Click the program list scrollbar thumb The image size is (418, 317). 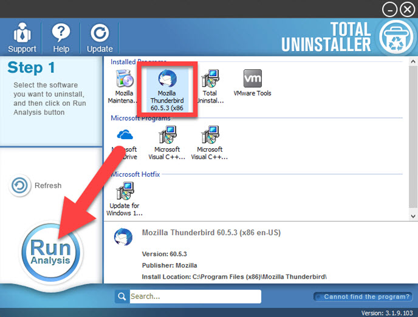(x=413, y=137)
